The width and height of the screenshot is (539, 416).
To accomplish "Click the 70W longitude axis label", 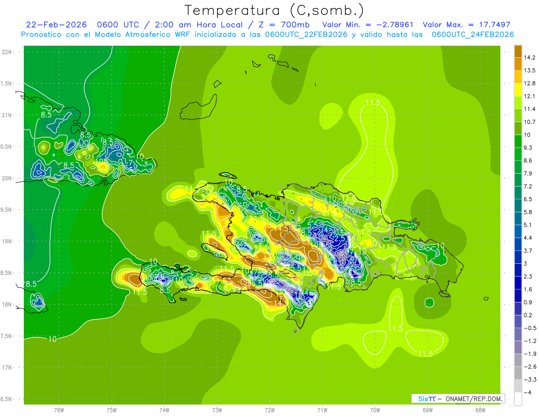I will click(375, 410).
